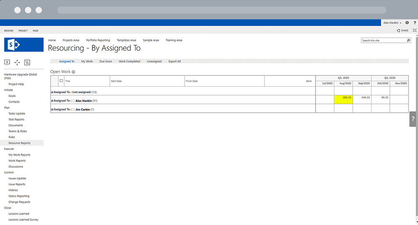The image size is (418, 225).
Task: Click the SharePoint logo tile
Action: tap(24, 44)
